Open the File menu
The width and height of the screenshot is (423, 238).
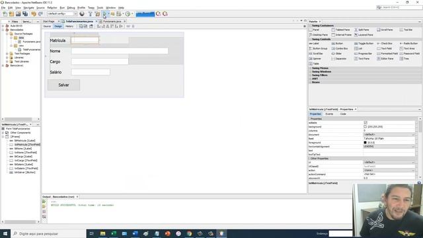pos(3,8)
